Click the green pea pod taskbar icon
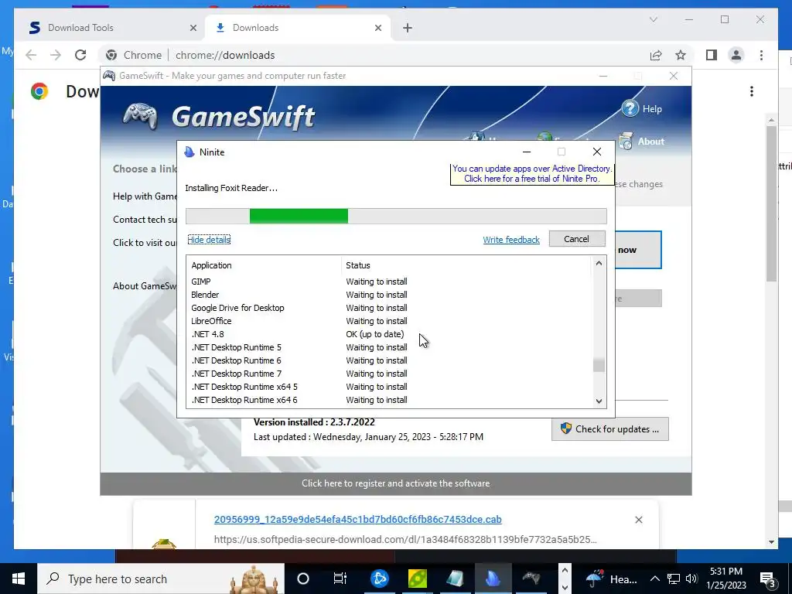 click(418, 579)
